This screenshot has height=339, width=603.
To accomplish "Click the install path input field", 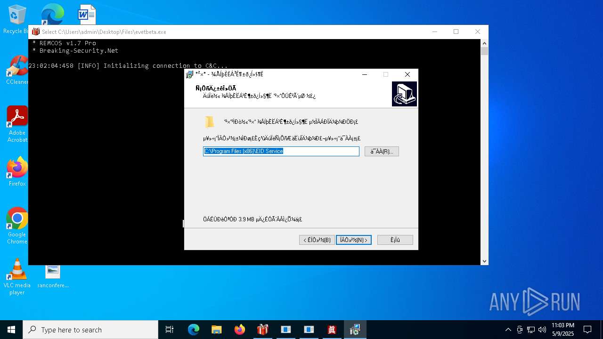I will pos(281,151).
